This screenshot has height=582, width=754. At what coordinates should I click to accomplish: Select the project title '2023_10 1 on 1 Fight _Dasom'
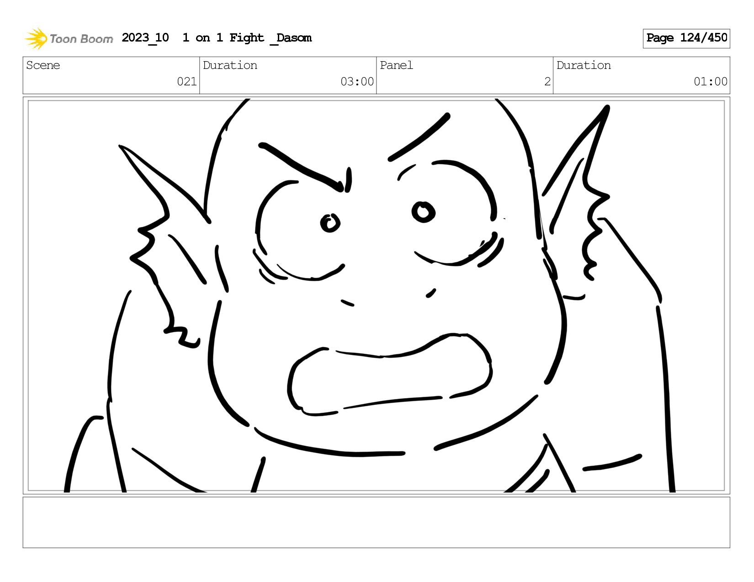[217, 38]
